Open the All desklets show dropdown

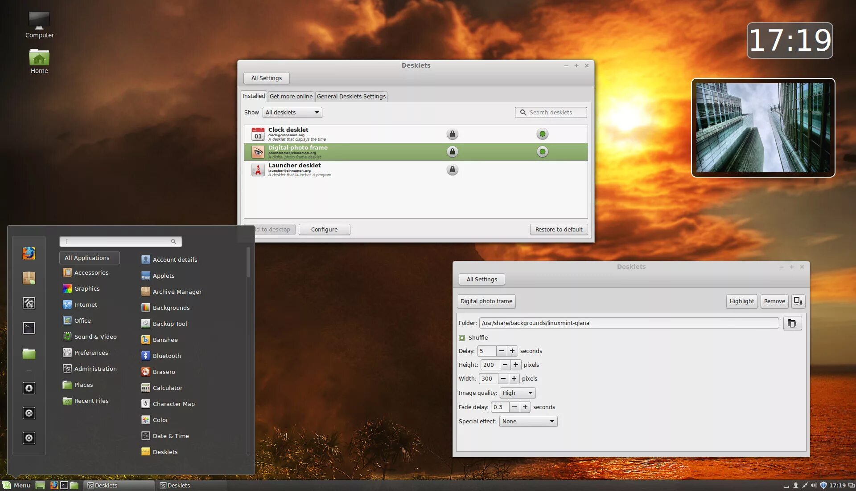(x=292, y=113)
